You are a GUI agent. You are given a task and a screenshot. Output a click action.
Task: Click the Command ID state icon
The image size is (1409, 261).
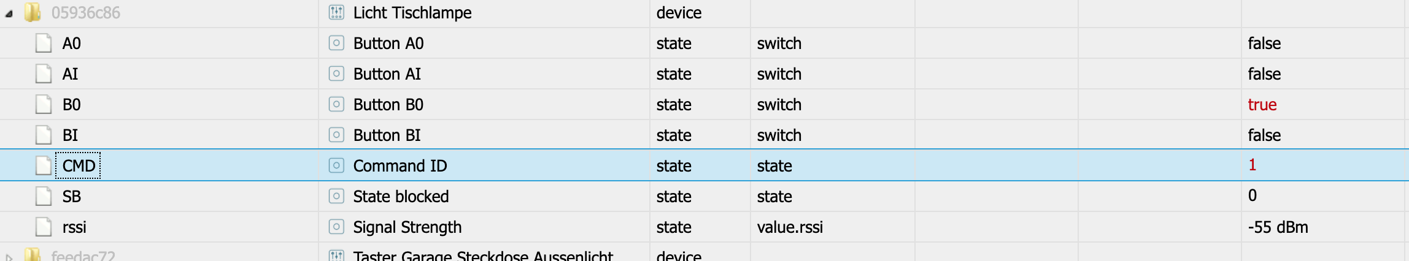pos(336,166)
